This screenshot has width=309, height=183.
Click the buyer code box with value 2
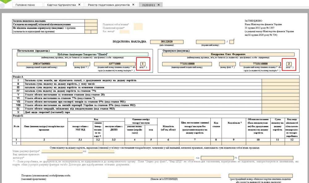pyautogui.click(x=289, y=64)
